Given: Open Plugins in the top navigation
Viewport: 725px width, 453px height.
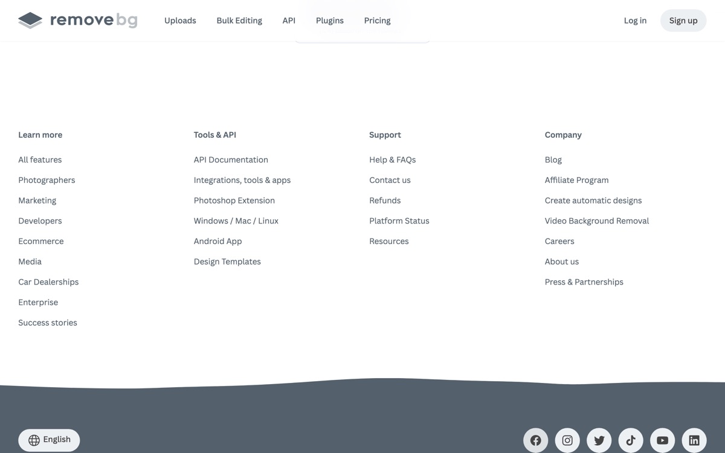Looking at the screenshot, I should 330,21.
